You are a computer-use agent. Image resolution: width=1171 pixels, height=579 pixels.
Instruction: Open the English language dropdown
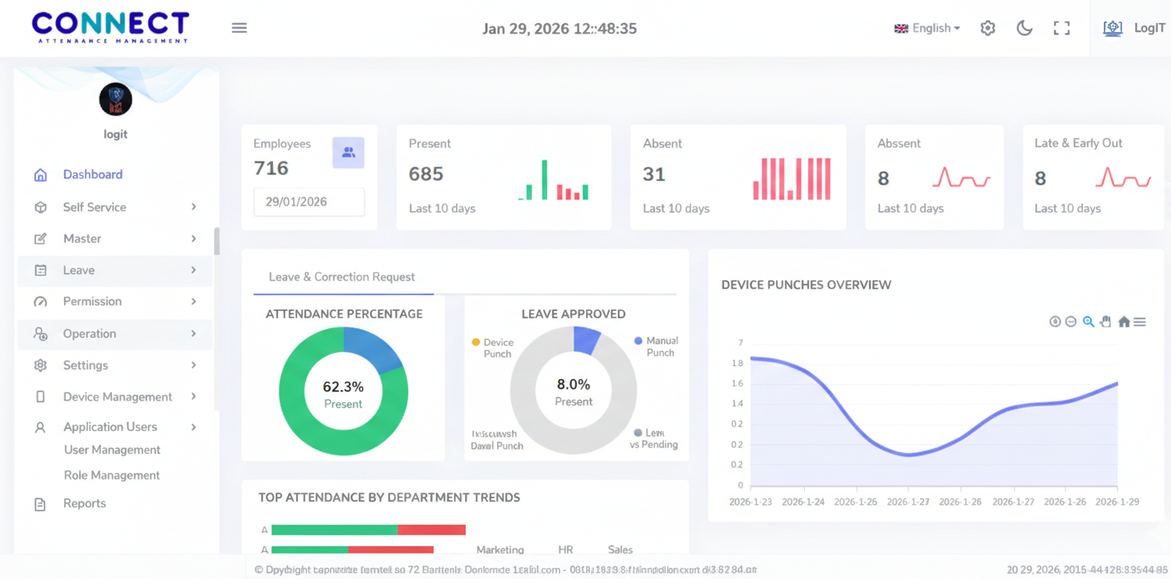(927, 27)
